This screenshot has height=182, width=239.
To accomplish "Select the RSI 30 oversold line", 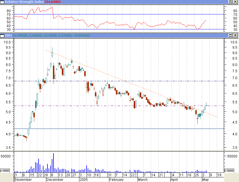I will coord(119,29).
